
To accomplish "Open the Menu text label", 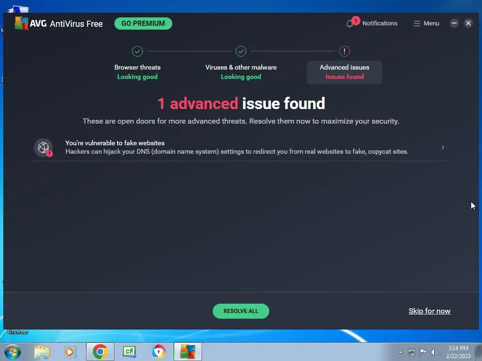I will pyautogui.click(x=431, y=24).
